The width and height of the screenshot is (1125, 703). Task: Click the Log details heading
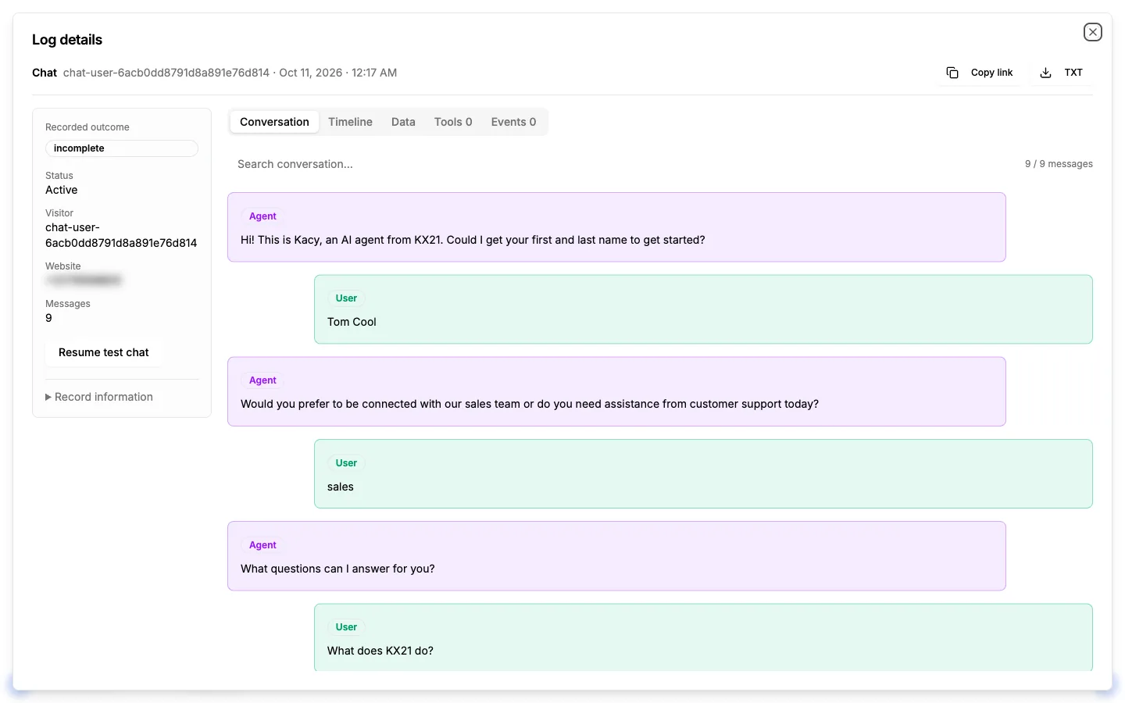pos(67,40)
